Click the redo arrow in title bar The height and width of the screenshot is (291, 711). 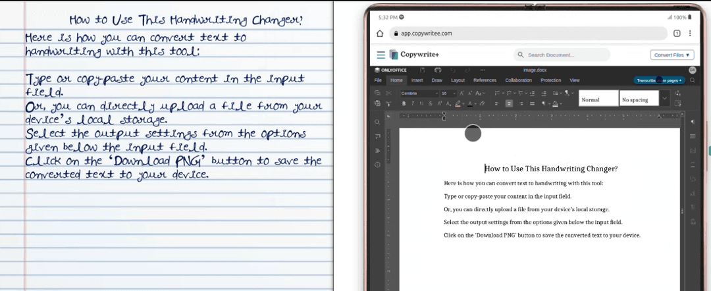[x=467, y=70]
